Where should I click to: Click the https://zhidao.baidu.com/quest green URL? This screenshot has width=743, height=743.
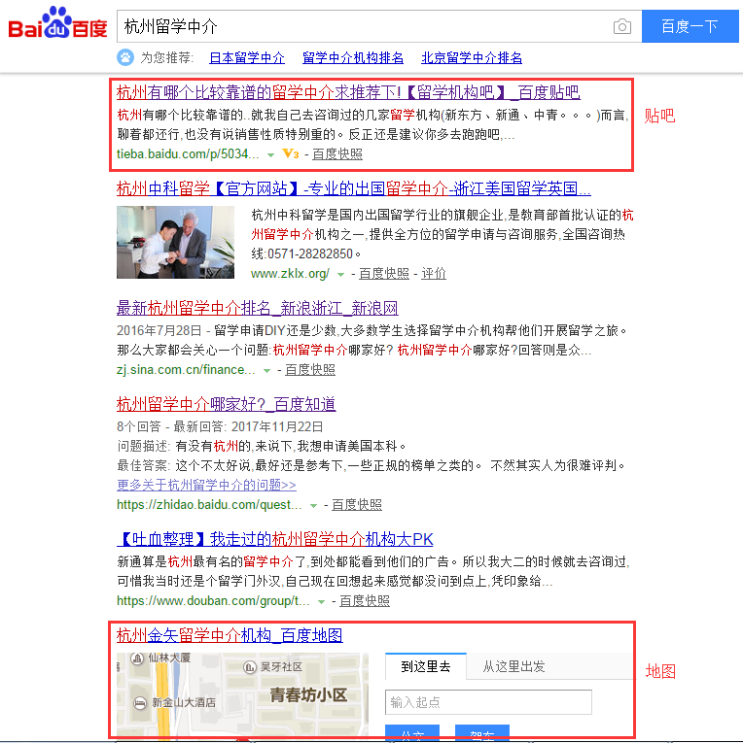209,505
